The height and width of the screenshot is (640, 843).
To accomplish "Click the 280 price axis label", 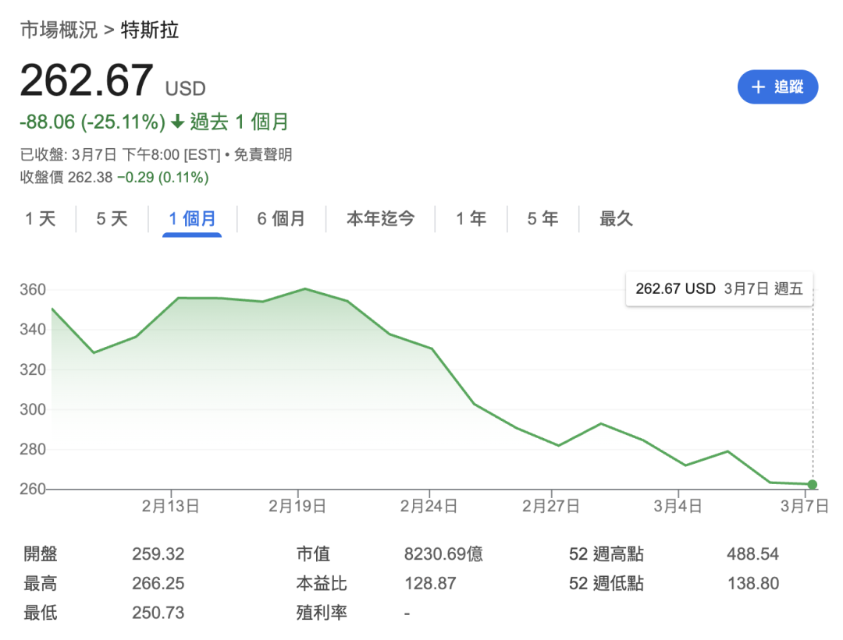I will point(33,449).
